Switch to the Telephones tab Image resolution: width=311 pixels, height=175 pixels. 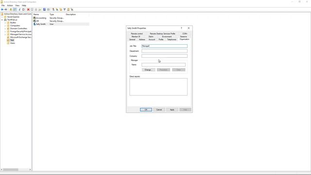[x=172, y=39]
